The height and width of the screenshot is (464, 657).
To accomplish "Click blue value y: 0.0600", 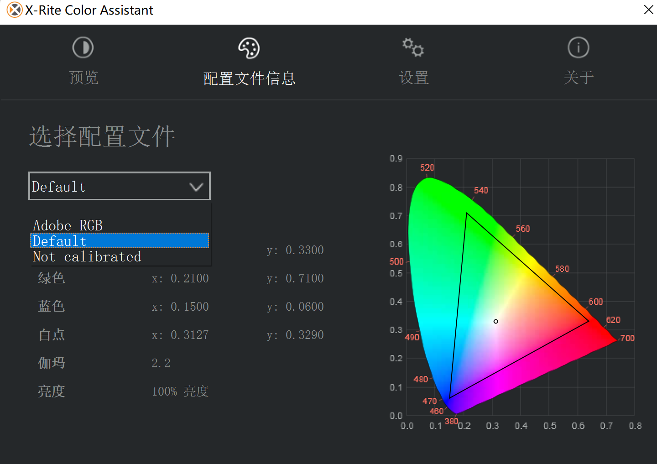I will pyautogui.click(x=295, y=307).
